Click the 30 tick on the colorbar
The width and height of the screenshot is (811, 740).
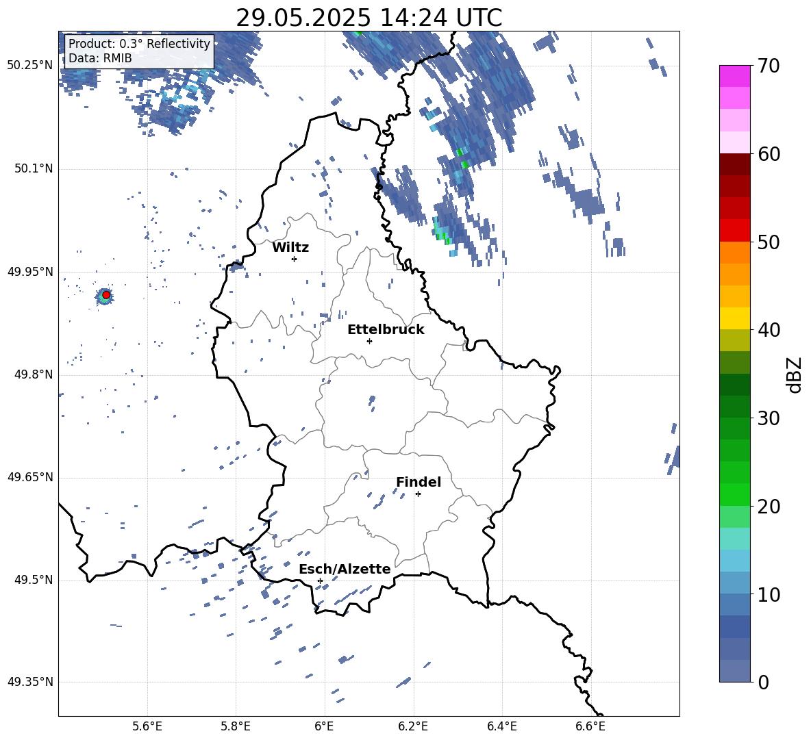[769, 418]
